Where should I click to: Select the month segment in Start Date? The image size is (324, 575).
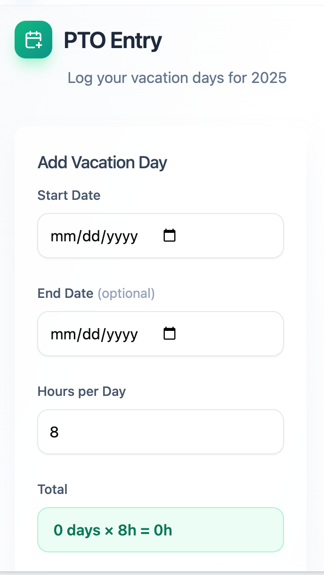[x=59, y=236]
